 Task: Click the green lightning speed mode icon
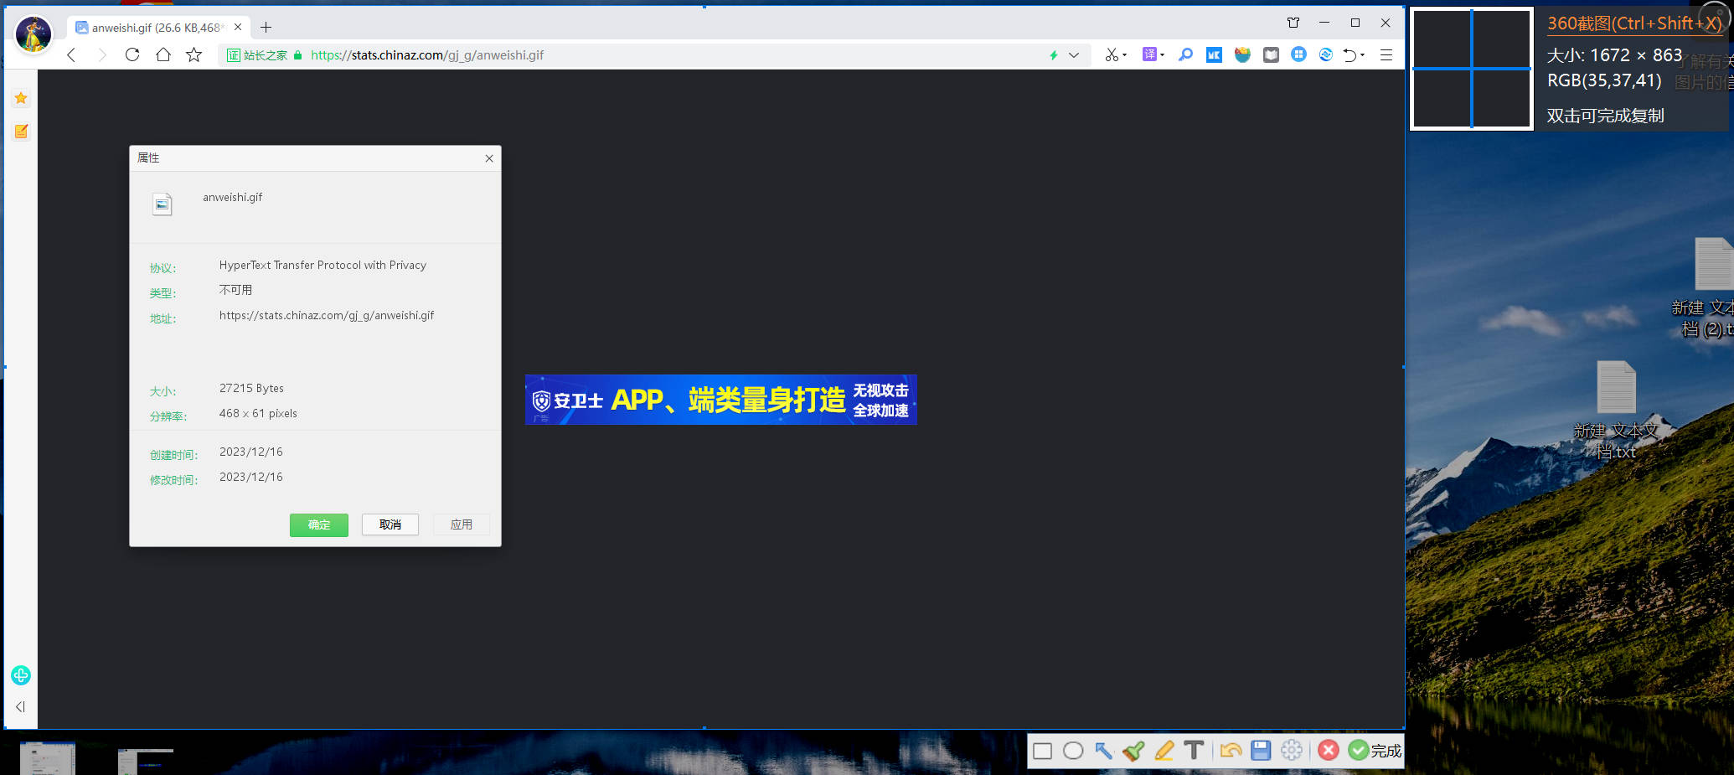tap(1054, 55)
